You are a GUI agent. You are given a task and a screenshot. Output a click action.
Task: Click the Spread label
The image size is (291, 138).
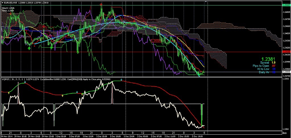[x=265, y=63]
